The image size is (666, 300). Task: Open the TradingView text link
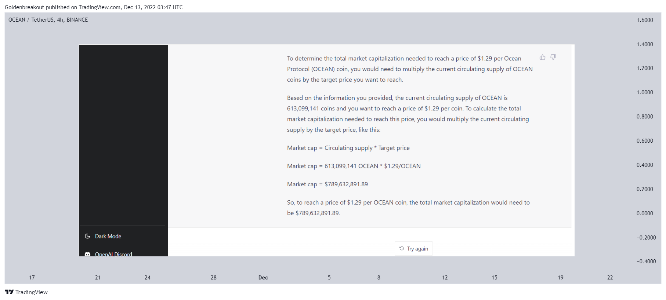pyautogui.click(x=32, y=292)
